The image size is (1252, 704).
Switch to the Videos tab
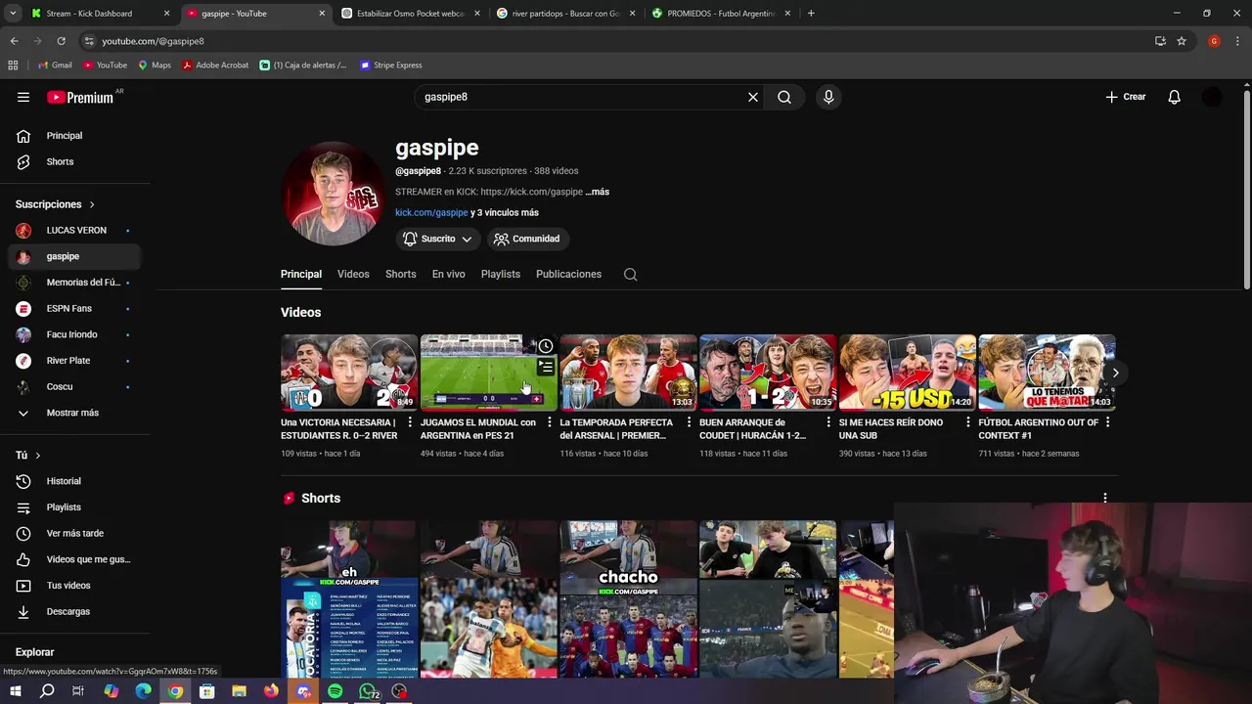tap(353, 275)
